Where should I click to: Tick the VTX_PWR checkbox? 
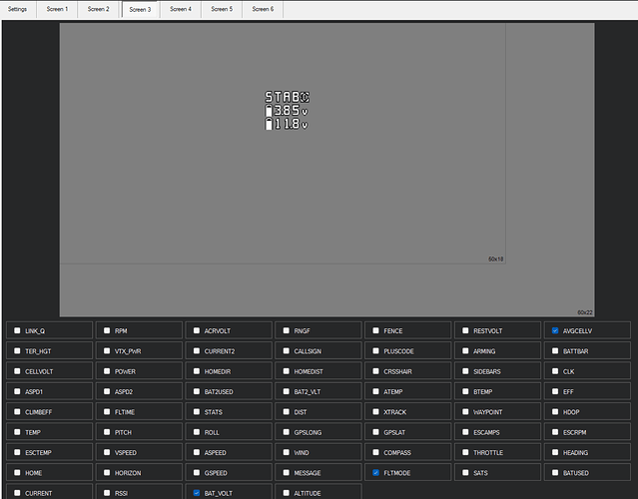(x=107, y=351)
